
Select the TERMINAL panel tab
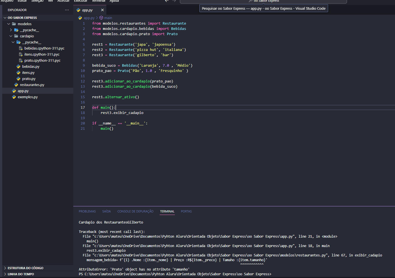pyautogui.click(x=167, y=211)
